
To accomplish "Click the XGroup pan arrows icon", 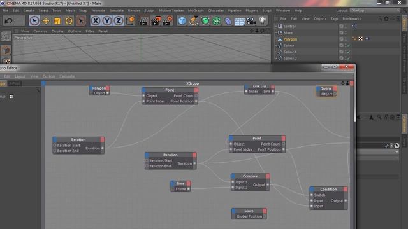I will [x=343, y=83].
